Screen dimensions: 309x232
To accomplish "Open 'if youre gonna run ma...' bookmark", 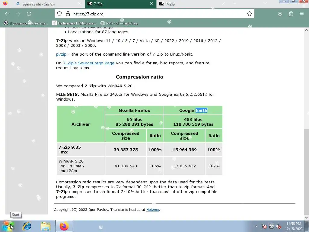I will [x=26, y=23].
